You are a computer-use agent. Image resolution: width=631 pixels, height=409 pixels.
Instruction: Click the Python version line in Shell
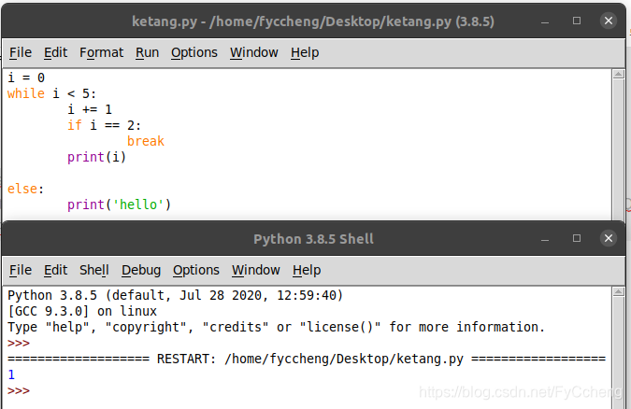(x=176, y=296)
